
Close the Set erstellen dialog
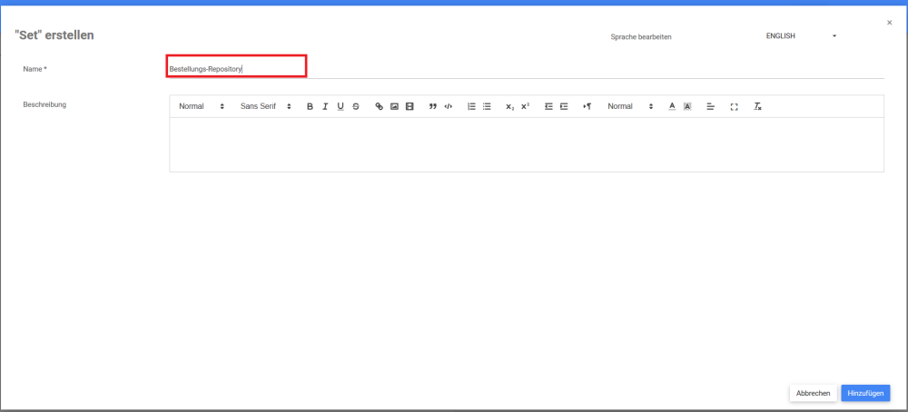click(890, 23)
